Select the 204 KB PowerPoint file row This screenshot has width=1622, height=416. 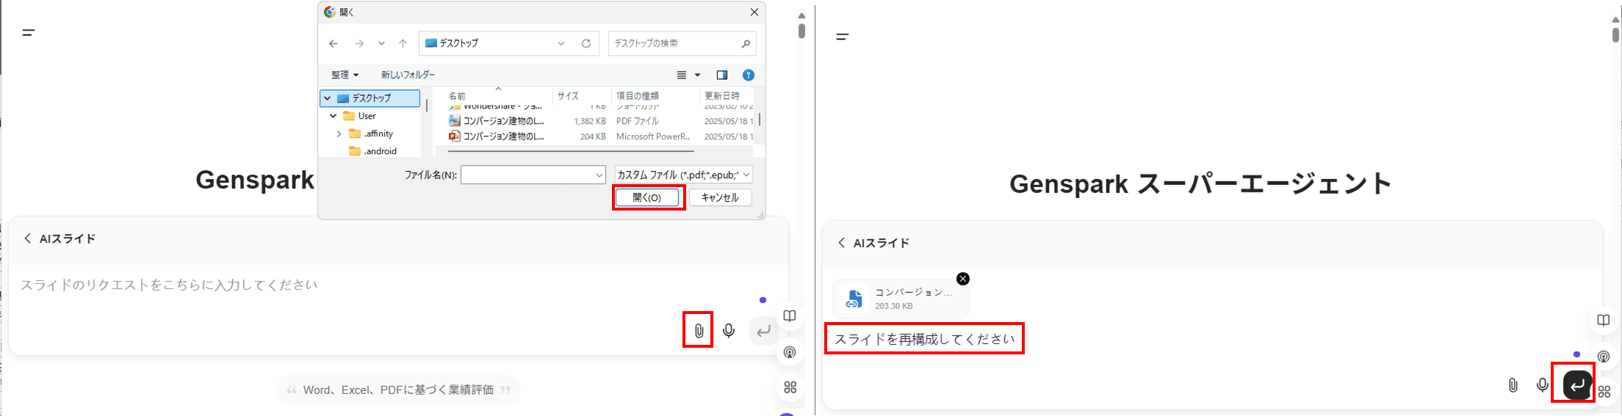600,136
